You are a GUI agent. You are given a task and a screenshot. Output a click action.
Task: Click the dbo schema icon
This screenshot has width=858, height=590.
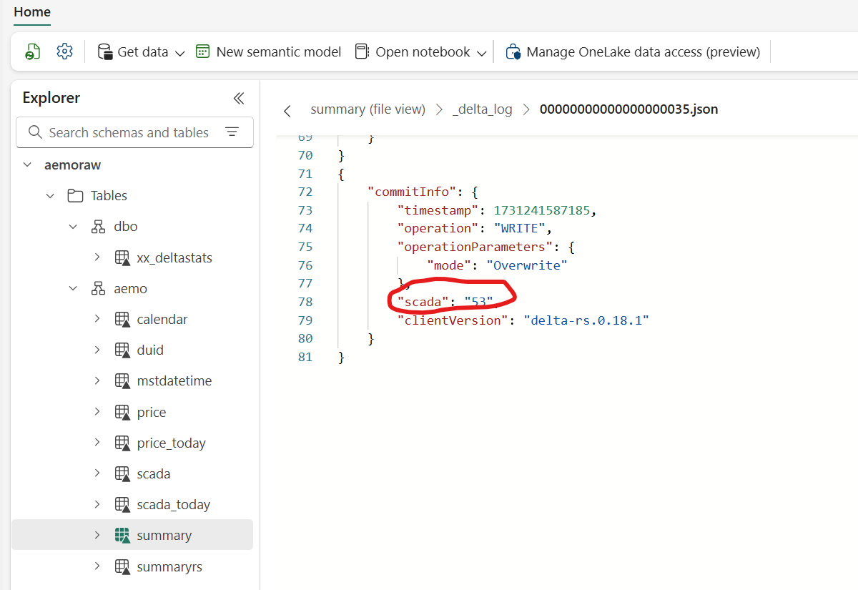tap(99, 227)
